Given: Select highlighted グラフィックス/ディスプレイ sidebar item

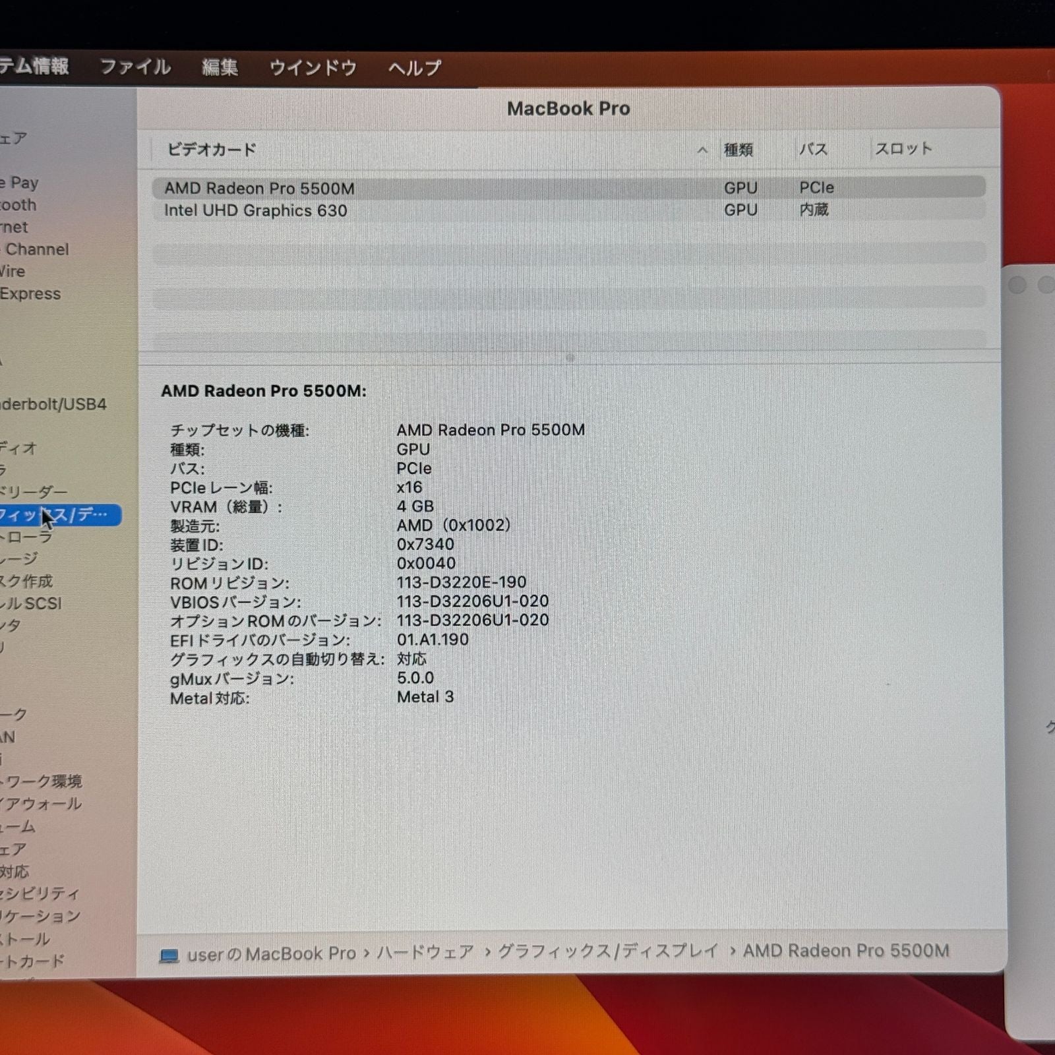Looking at the screenshot, I should tap(61, 515).
